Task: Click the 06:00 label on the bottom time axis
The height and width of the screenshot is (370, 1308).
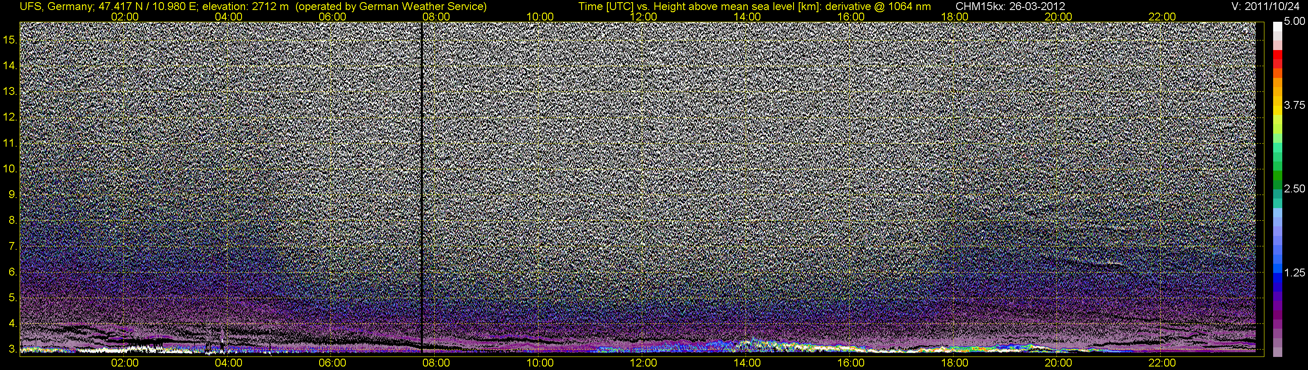Action: coord(333,363)
